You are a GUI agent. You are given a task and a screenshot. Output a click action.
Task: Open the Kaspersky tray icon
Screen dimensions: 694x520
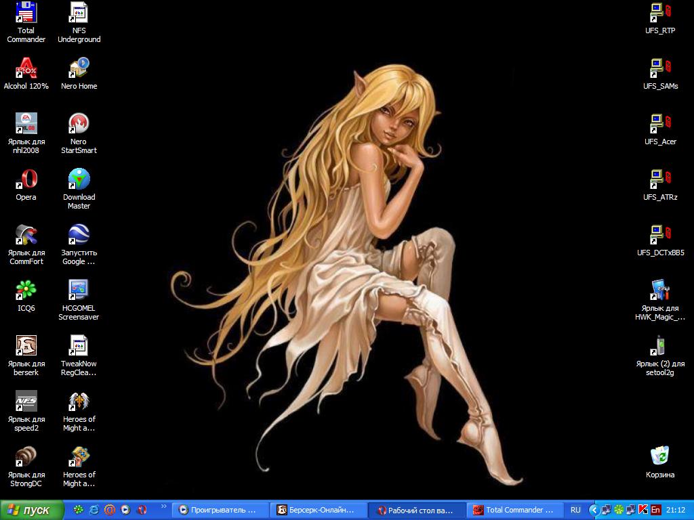click(643, 510)
